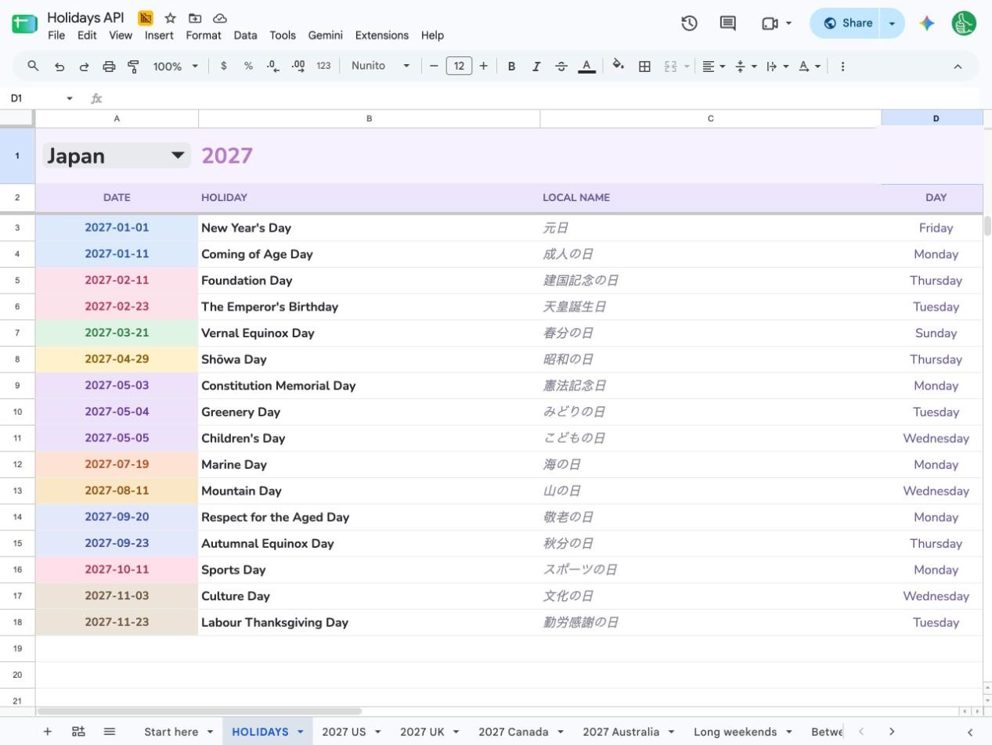Viewport: 992px width, 745px height.
Task: Toggle strikethrough formatting
Action: (x=561, y=67)
